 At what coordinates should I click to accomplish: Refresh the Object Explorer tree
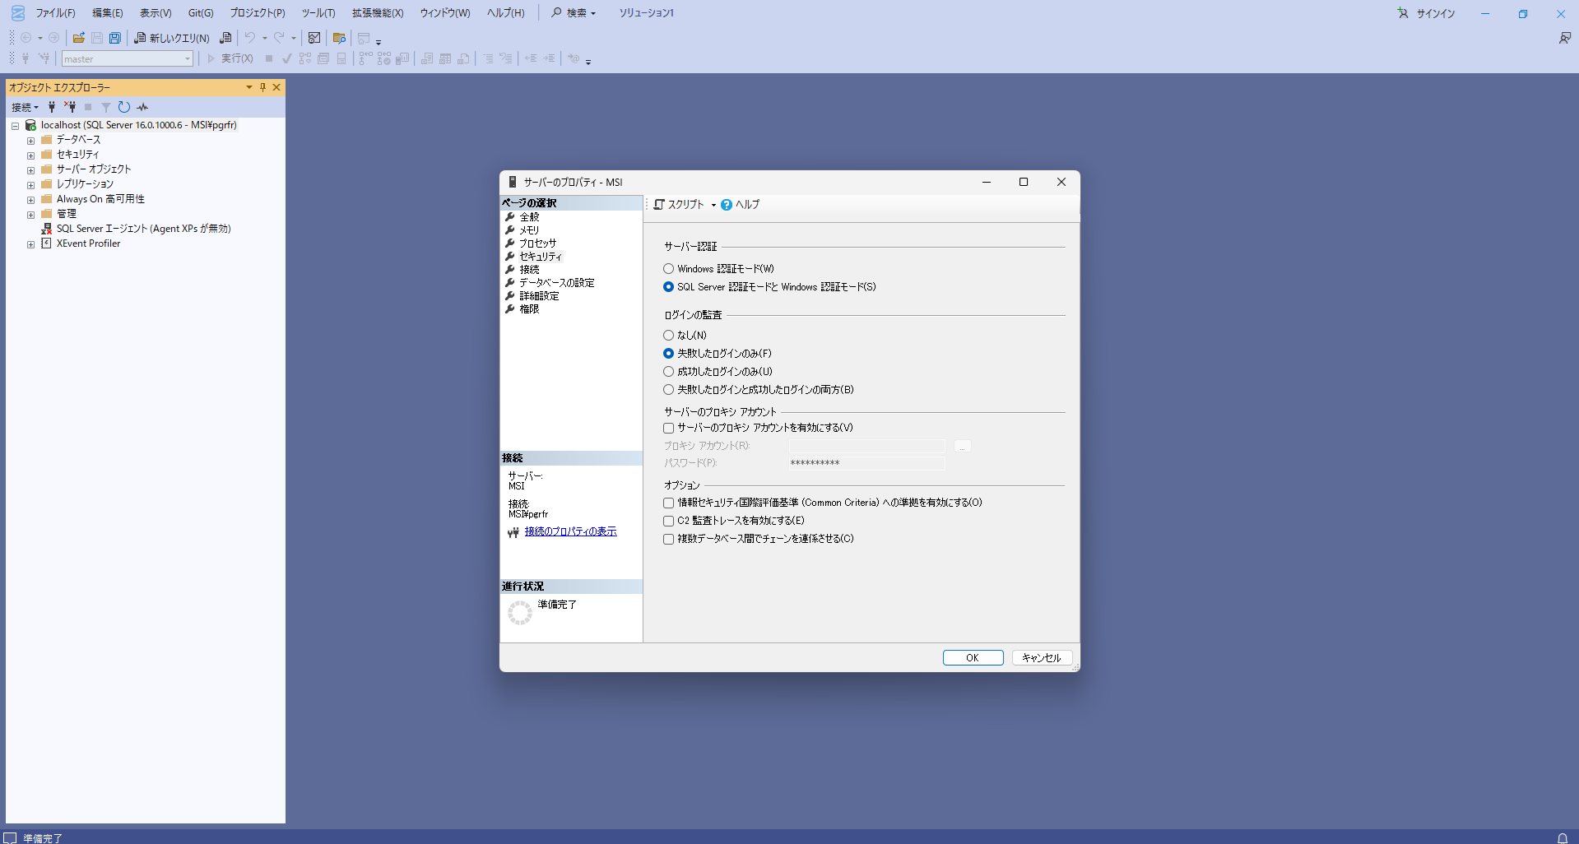point(123,107)
